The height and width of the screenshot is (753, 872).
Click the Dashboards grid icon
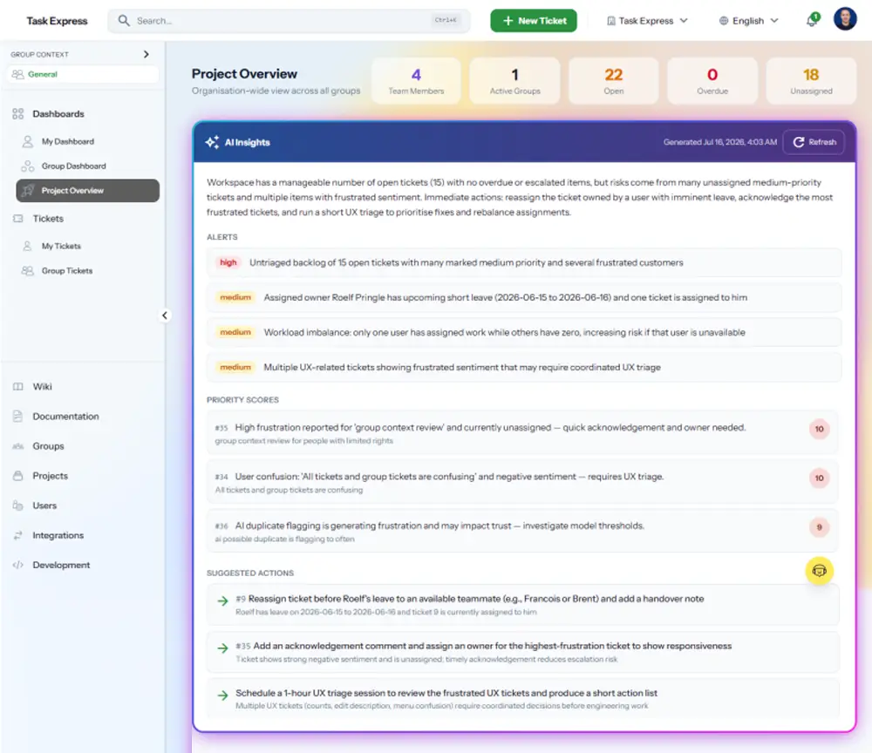(x=17, y=114)
